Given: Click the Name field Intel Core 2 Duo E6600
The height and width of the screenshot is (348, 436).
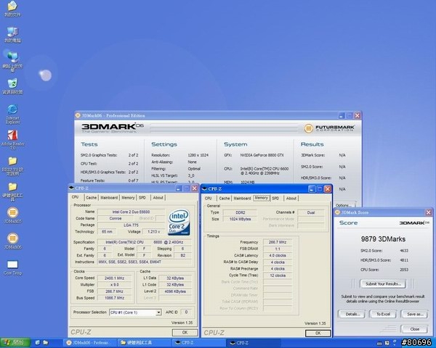Looking at the screenshot, I should 131,212.
